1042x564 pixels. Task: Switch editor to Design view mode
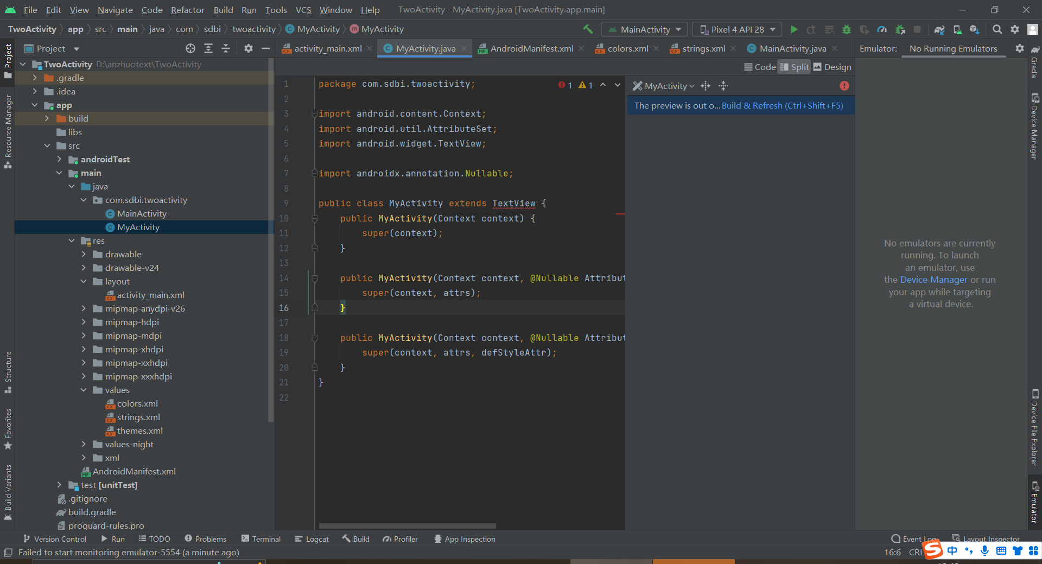(833, 67)
